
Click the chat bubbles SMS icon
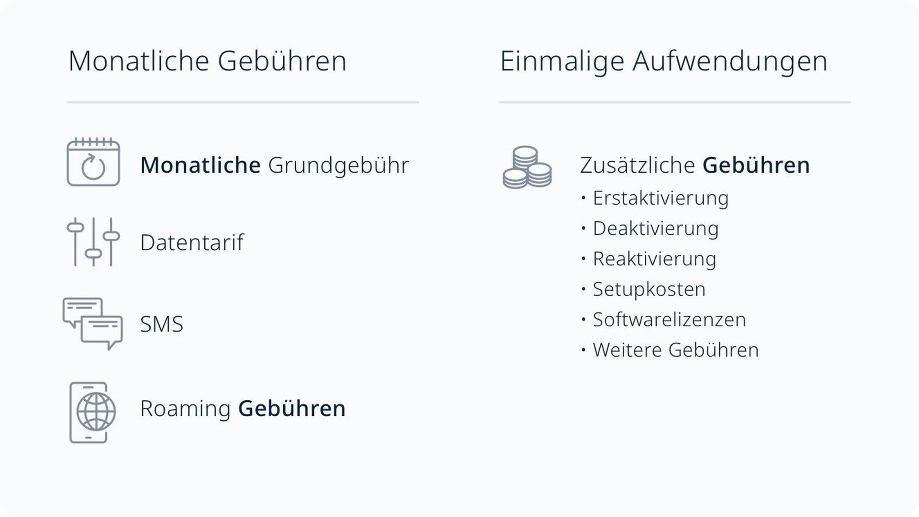click(93, 324)
